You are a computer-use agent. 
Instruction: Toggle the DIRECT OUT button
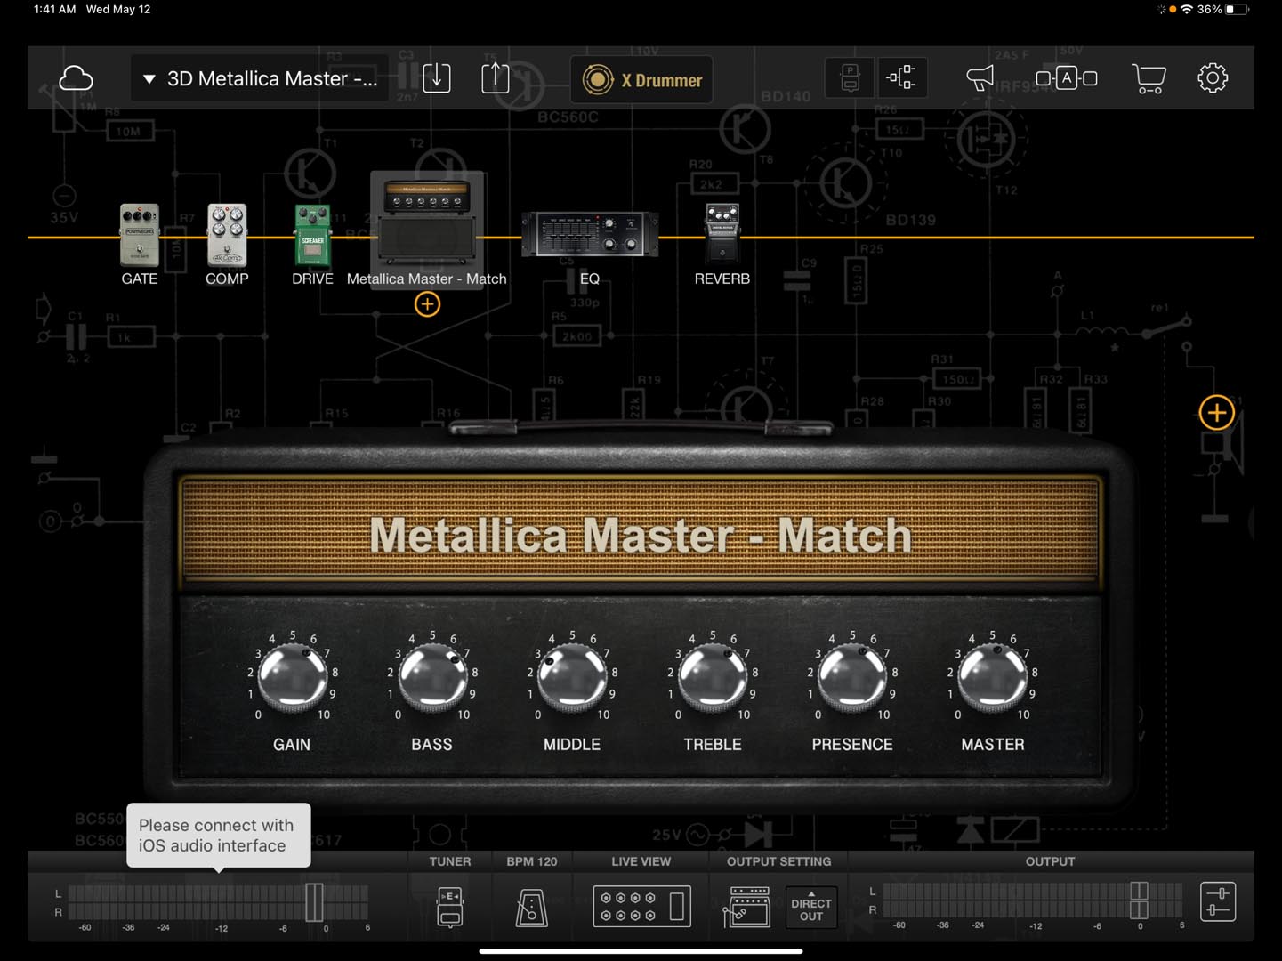tap(811, 908)
